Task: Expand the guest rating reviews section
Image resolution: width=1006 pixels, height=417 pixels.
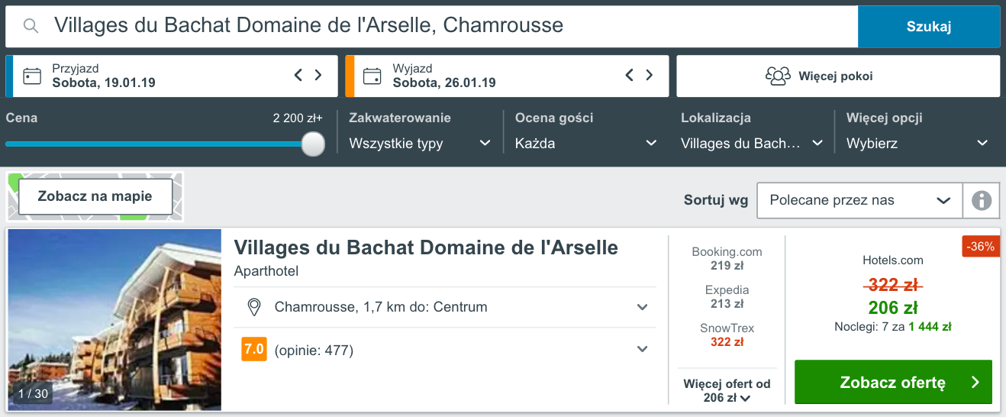Action: 643,349
